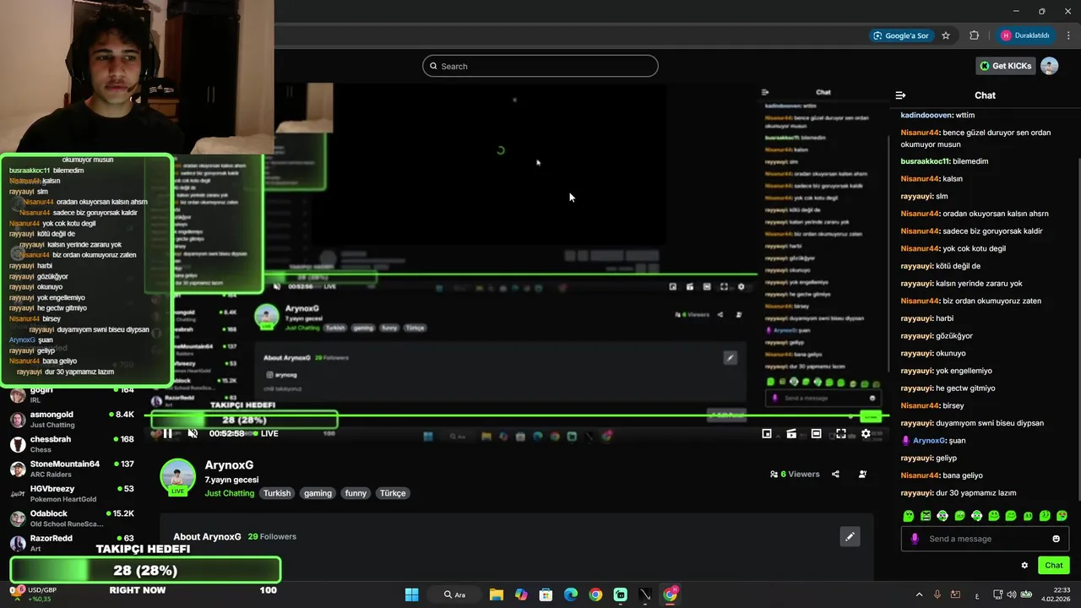1081x608 pixels.
Task: Open chat settings gear
Action: coord(1024,566)
